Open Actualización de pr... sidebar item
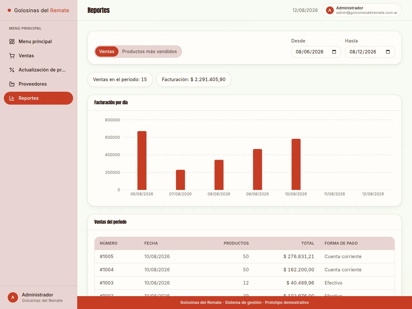 click(38, 70)
